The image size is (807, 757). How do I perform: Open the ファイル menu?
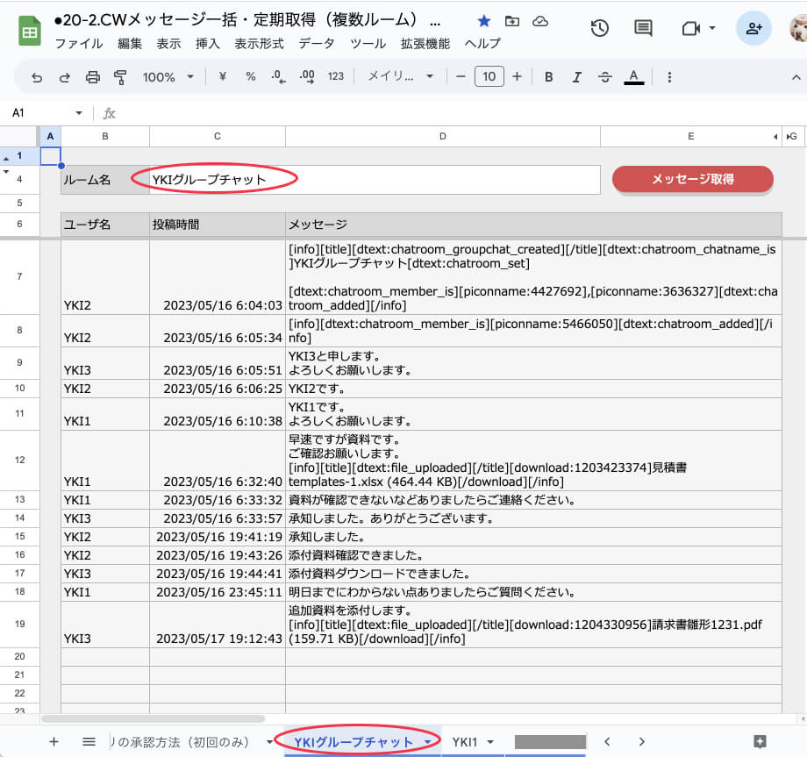pyautogui.click(x=79, y=44)
